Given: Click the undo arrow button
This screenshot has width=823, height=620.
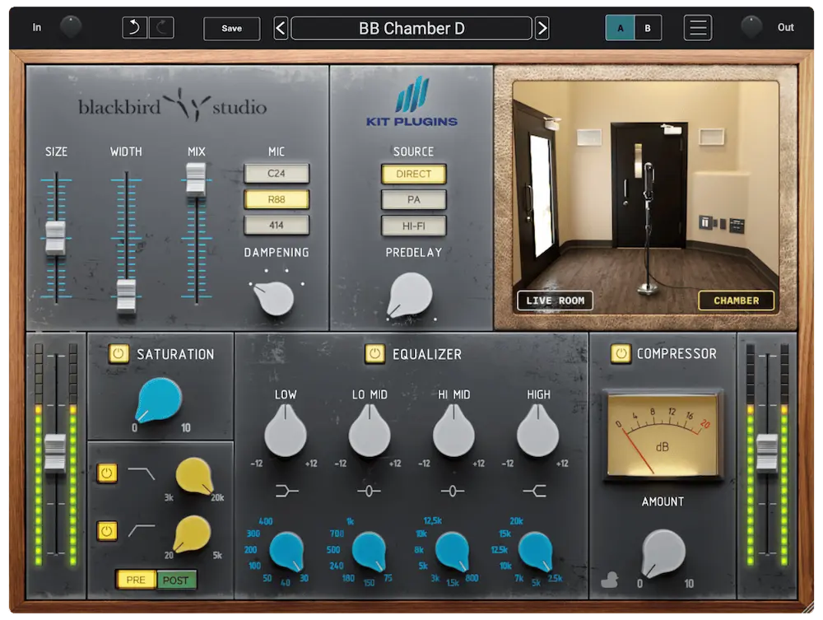Looking at the screenshot, I should (x=134, y=28).
